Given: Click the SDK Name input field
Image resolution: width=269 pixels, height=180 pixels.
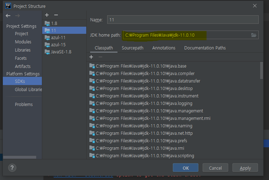Looking at the screenshot, I should click(183, 19).
